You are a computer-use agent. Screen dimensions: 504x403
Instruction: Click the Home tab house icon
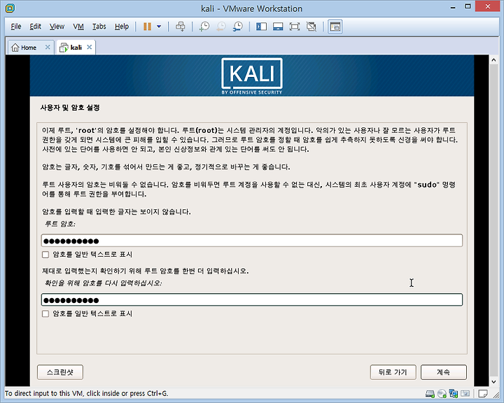(15, 48)
